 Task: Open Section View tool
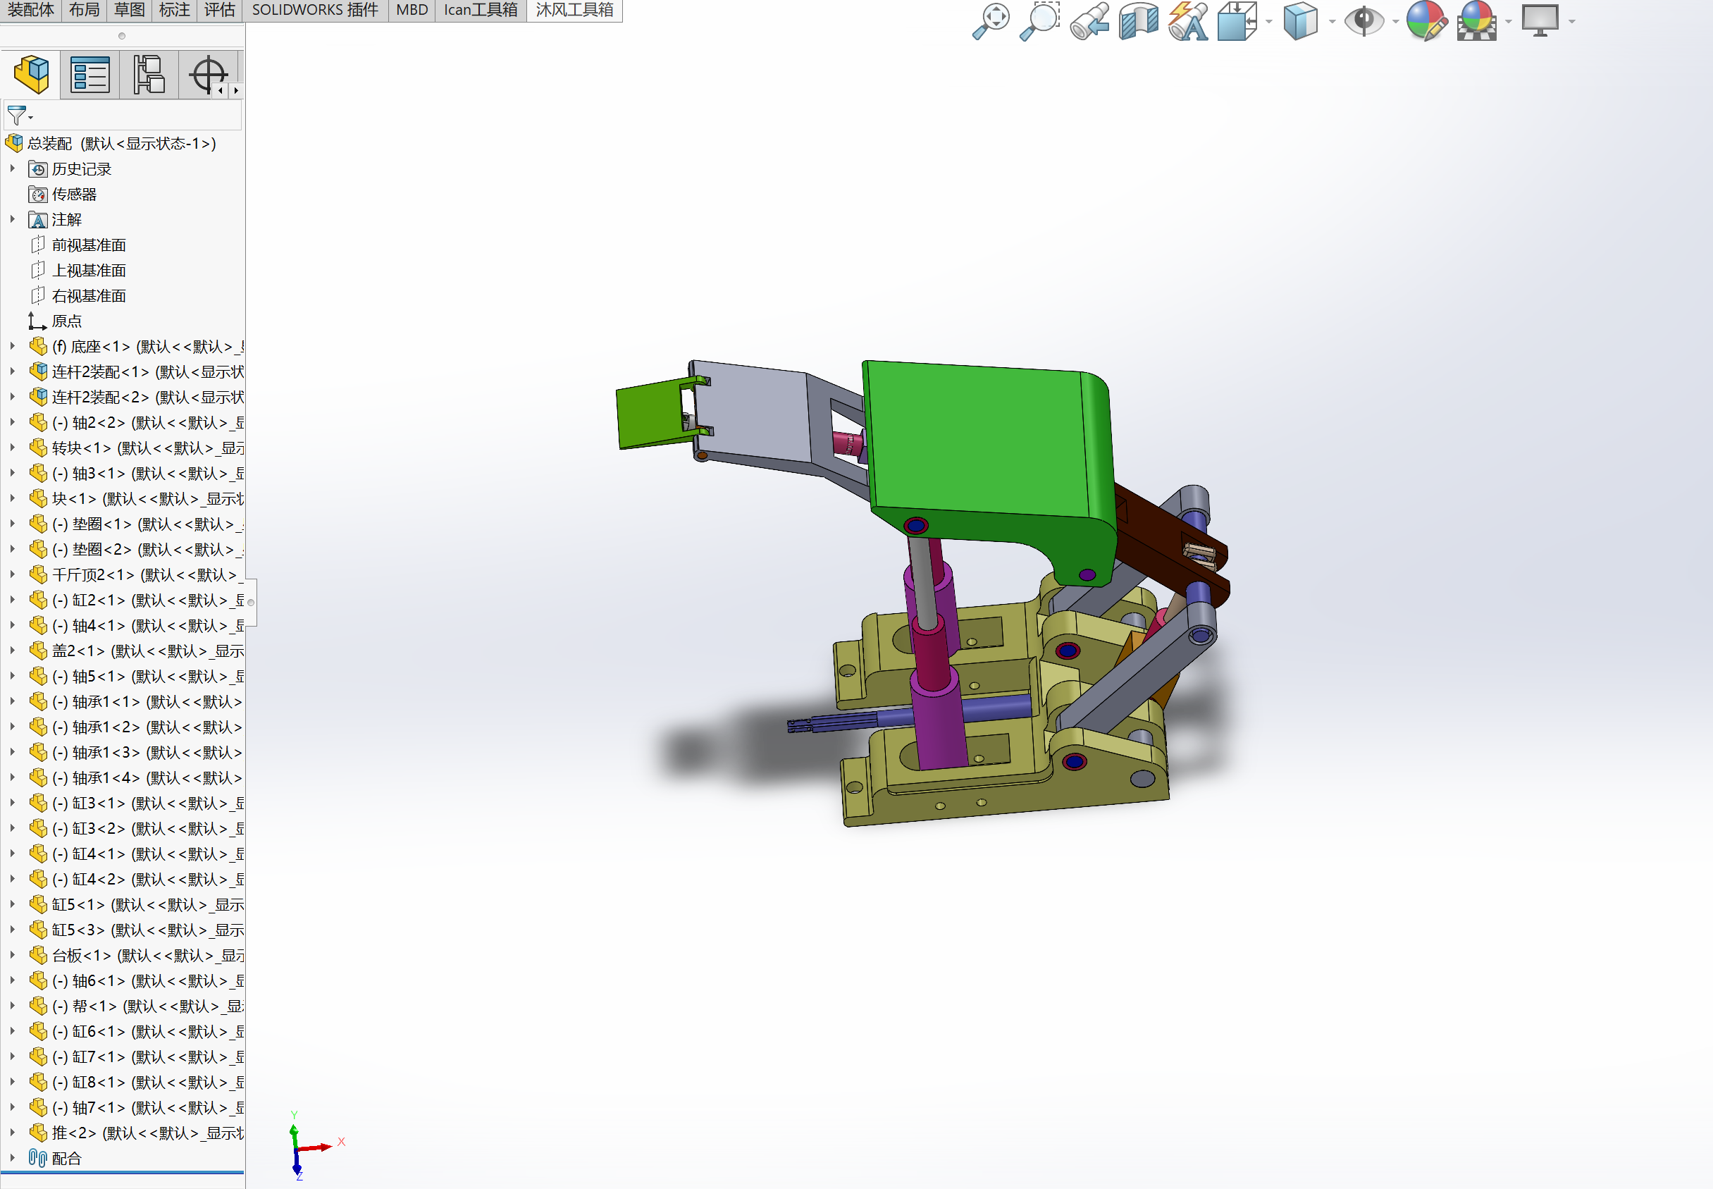click(1138, 21)
